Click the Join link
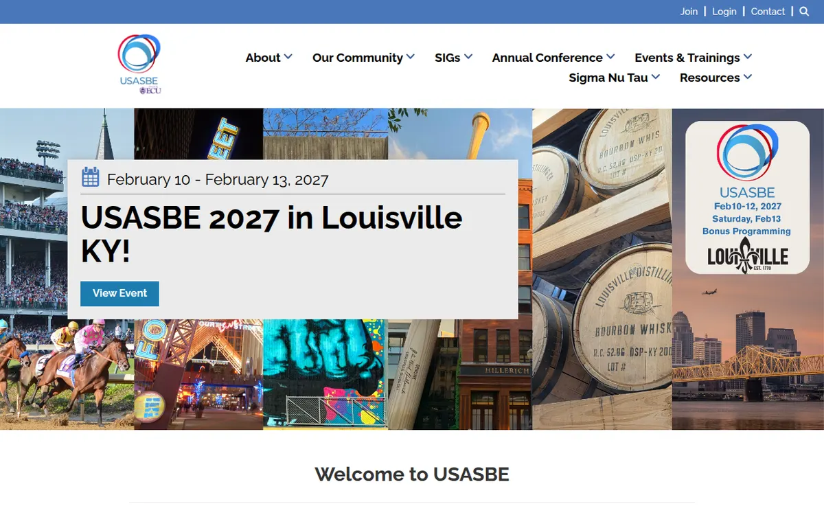Image resolution: width=824 pixels, height=515 pixels. tap(689, 12)
